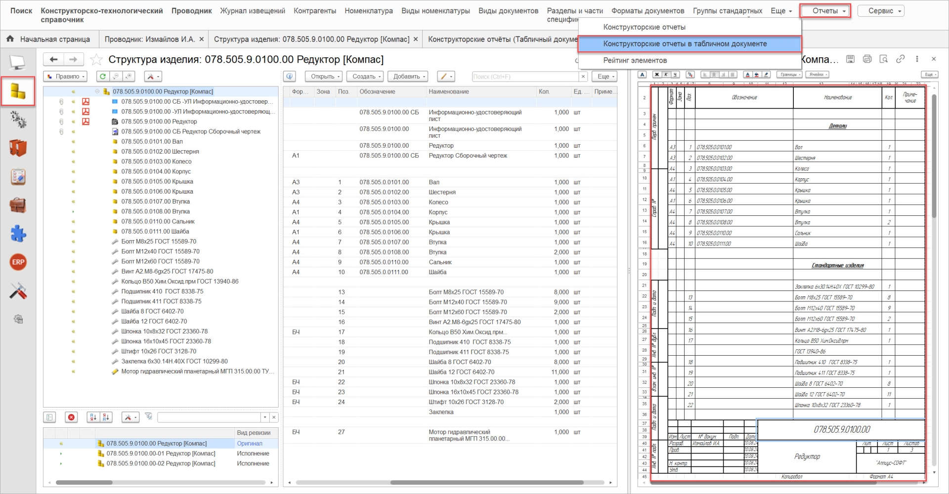
Task: Open the pencil edit dropdown
Action: coord(446,76)
